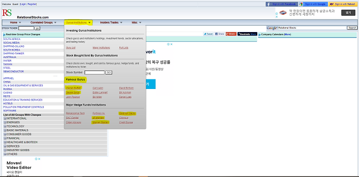Open the top banner ad info icon
359x177 pixels.
[x=277, y=14]
